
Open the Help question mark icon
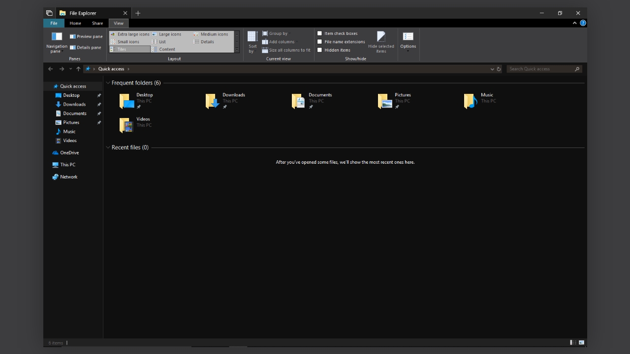pos(583,23)
